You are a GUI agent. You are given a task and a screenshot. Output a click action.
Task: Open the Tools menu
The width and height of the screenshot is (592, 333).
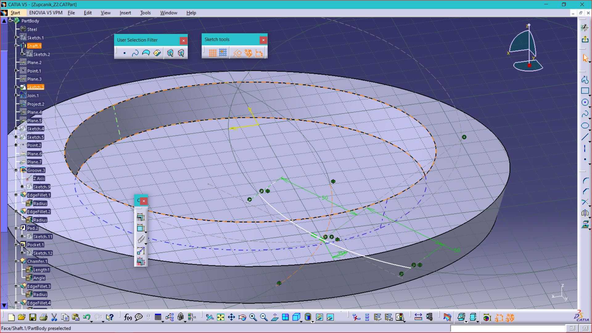[x=145, y=13]
